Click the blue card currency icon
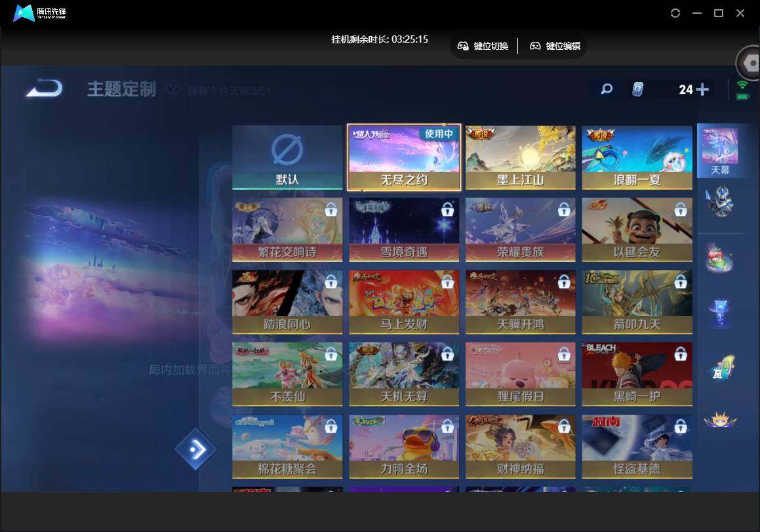This screenshot has height=532, width=760. point(638,89)
